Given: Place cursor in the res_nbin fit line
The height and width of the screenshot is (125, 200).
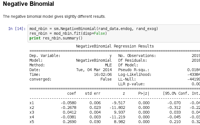Looking at the screenshot, I should point(68,33).
